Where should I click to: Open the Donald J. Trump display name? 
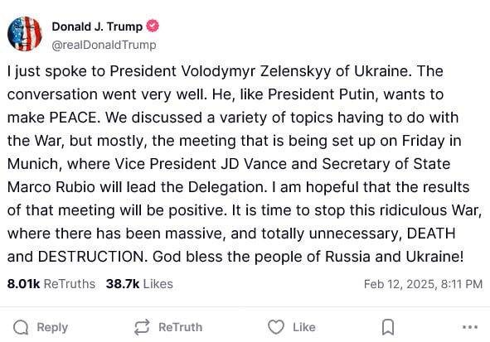pyautogui.click(x=97, y=26)
